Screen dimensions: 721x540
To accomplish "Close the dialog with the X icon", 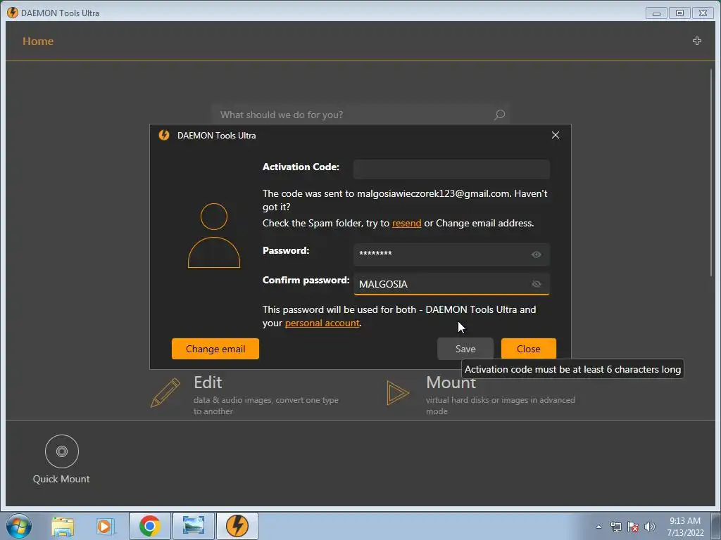I will 556,135.
